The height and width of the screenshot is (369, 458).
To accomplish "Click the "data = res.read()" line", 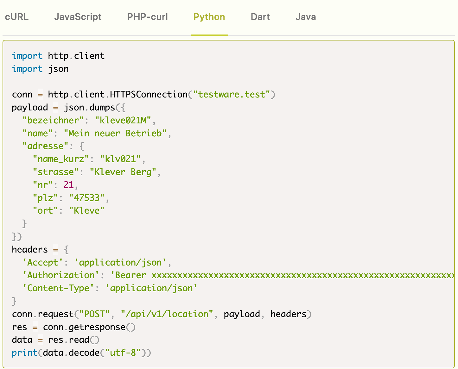I will tap(56, 340).
